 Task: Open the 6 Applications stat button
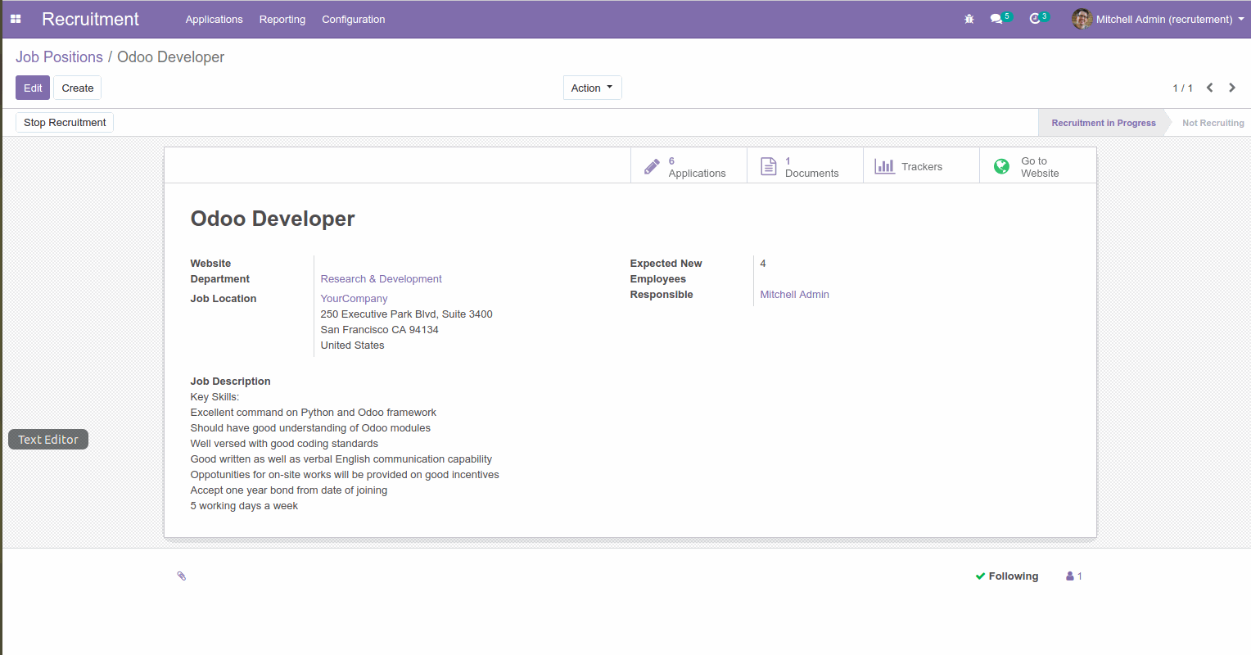pos(689,166)
